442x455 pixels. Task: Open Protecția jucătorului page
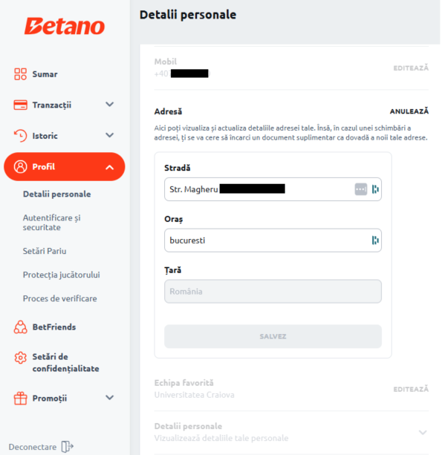pyautogui.click(x=61, y=275)
